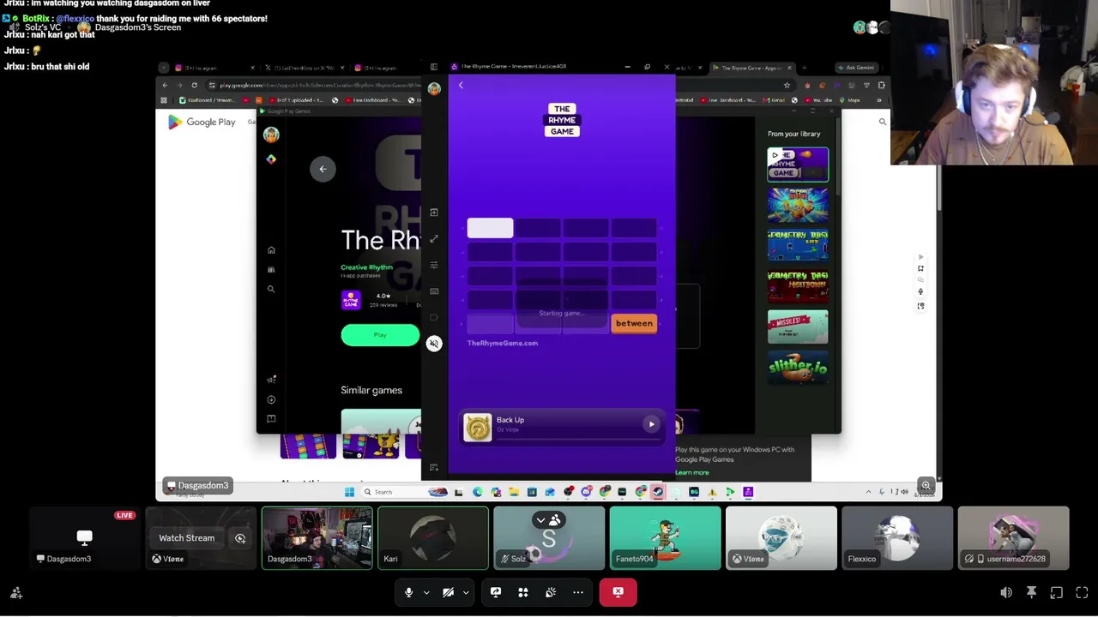This screenshot has height=617, width=1098.
Task: Click the Learn more link
Action: tap(692, 473)
